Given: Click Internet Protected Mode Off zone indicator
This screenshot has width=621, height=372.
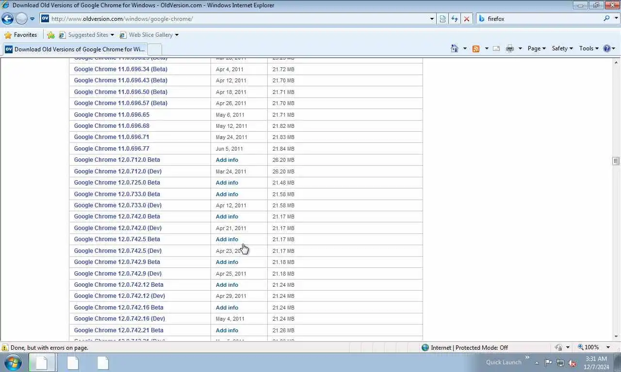Looking at the screenshot, I should point(464,347).
